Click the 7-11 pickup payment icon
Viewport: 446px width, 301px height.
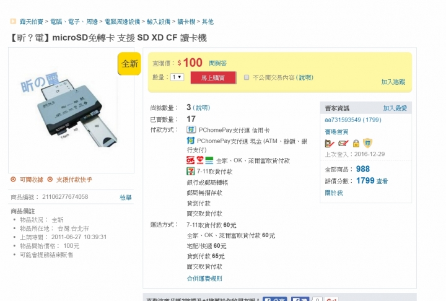pyautogui.click(x=190, y=171)
